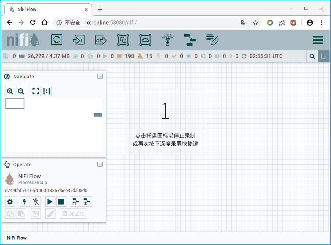Click the Disable crossed lightning bolt button
331x245 pixels.
(x=36, y=202)
